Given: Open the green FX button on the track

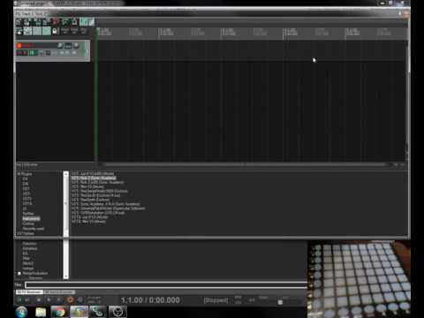Looking at the screenshot, I should pos(32,53).
